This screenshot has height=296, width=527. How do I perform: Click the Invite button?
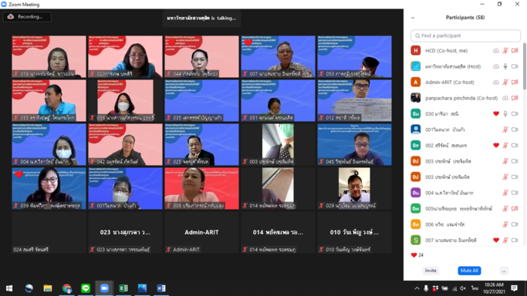(431, 271)
